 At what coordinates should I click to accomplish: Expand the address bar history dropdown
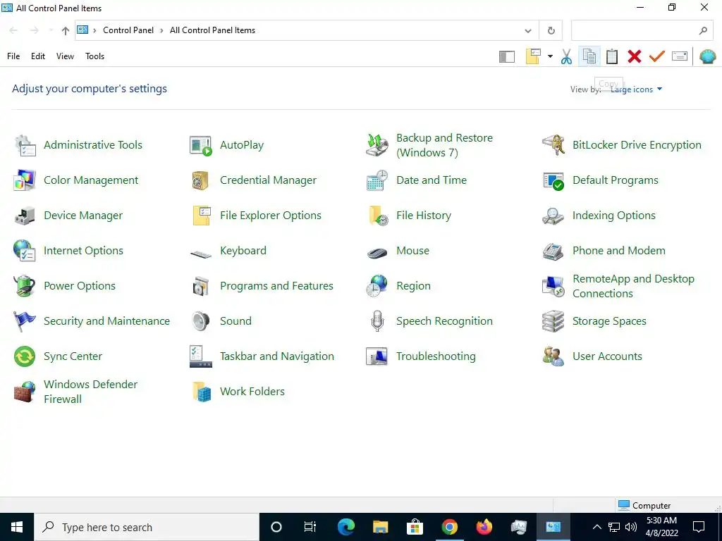coord(527,31)
